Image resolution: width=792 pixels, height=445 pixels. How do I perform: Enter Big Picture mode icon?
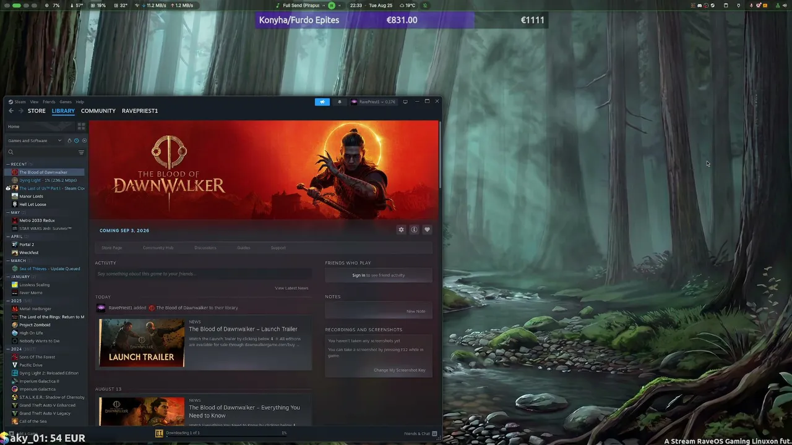(405, 102)
